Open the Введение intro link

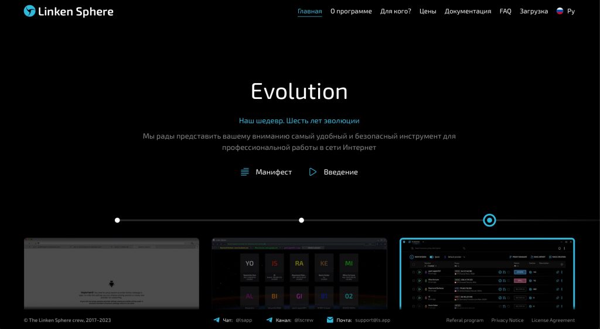click(340, 172)
